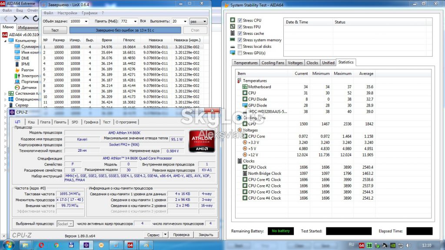Switch to the Cooling Fans tab

272,63
